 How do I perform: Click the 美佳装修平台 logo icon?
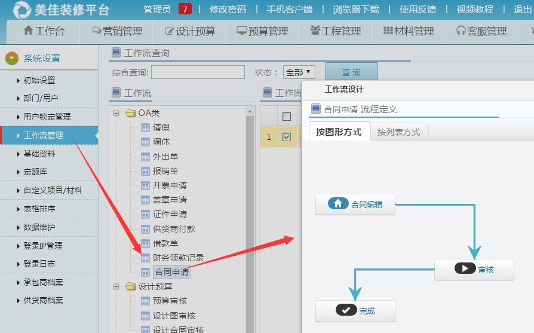[x=22, y=10]
